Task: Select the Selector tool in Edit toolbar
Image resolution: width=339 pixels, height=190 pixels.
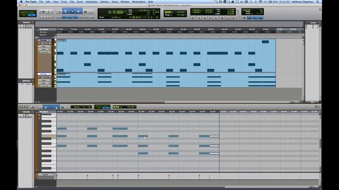Action: (72, 11)
